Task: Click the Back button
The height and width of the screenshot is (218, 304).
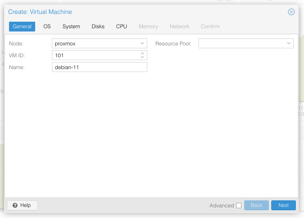Action: coord(256,205)
